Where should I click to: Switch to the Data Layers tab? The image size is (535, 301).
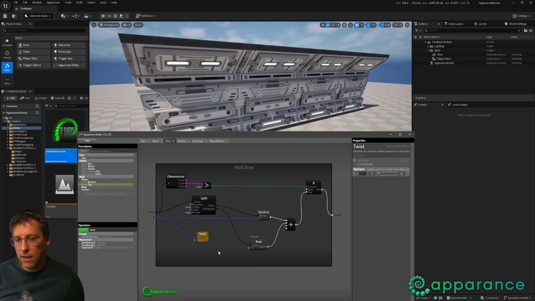pyautogui.click(x=454, y=24)
